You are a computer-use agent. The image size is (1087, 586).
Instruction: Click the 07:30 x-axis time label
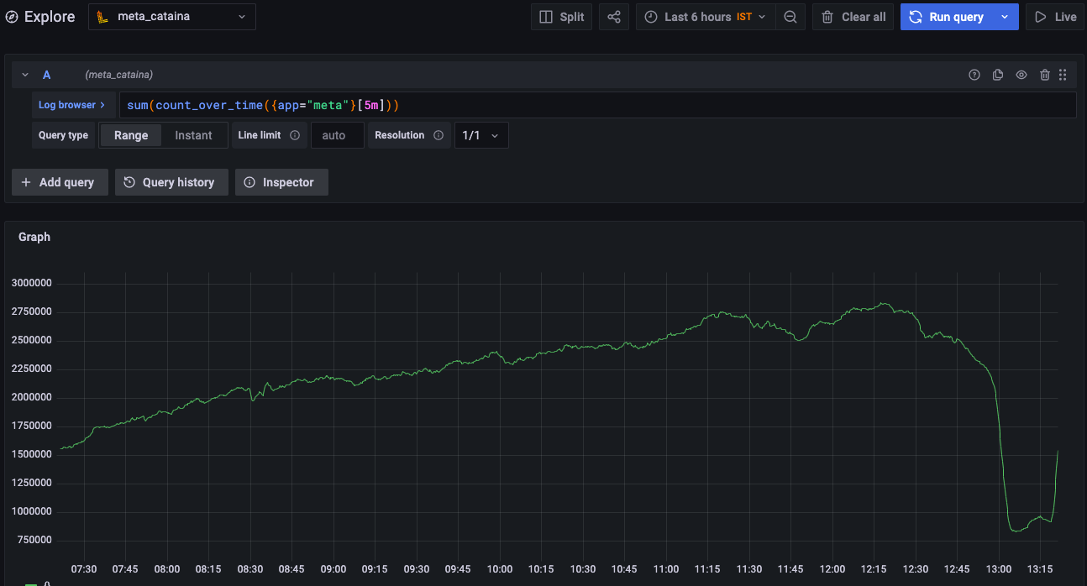(x=84, y=568)
